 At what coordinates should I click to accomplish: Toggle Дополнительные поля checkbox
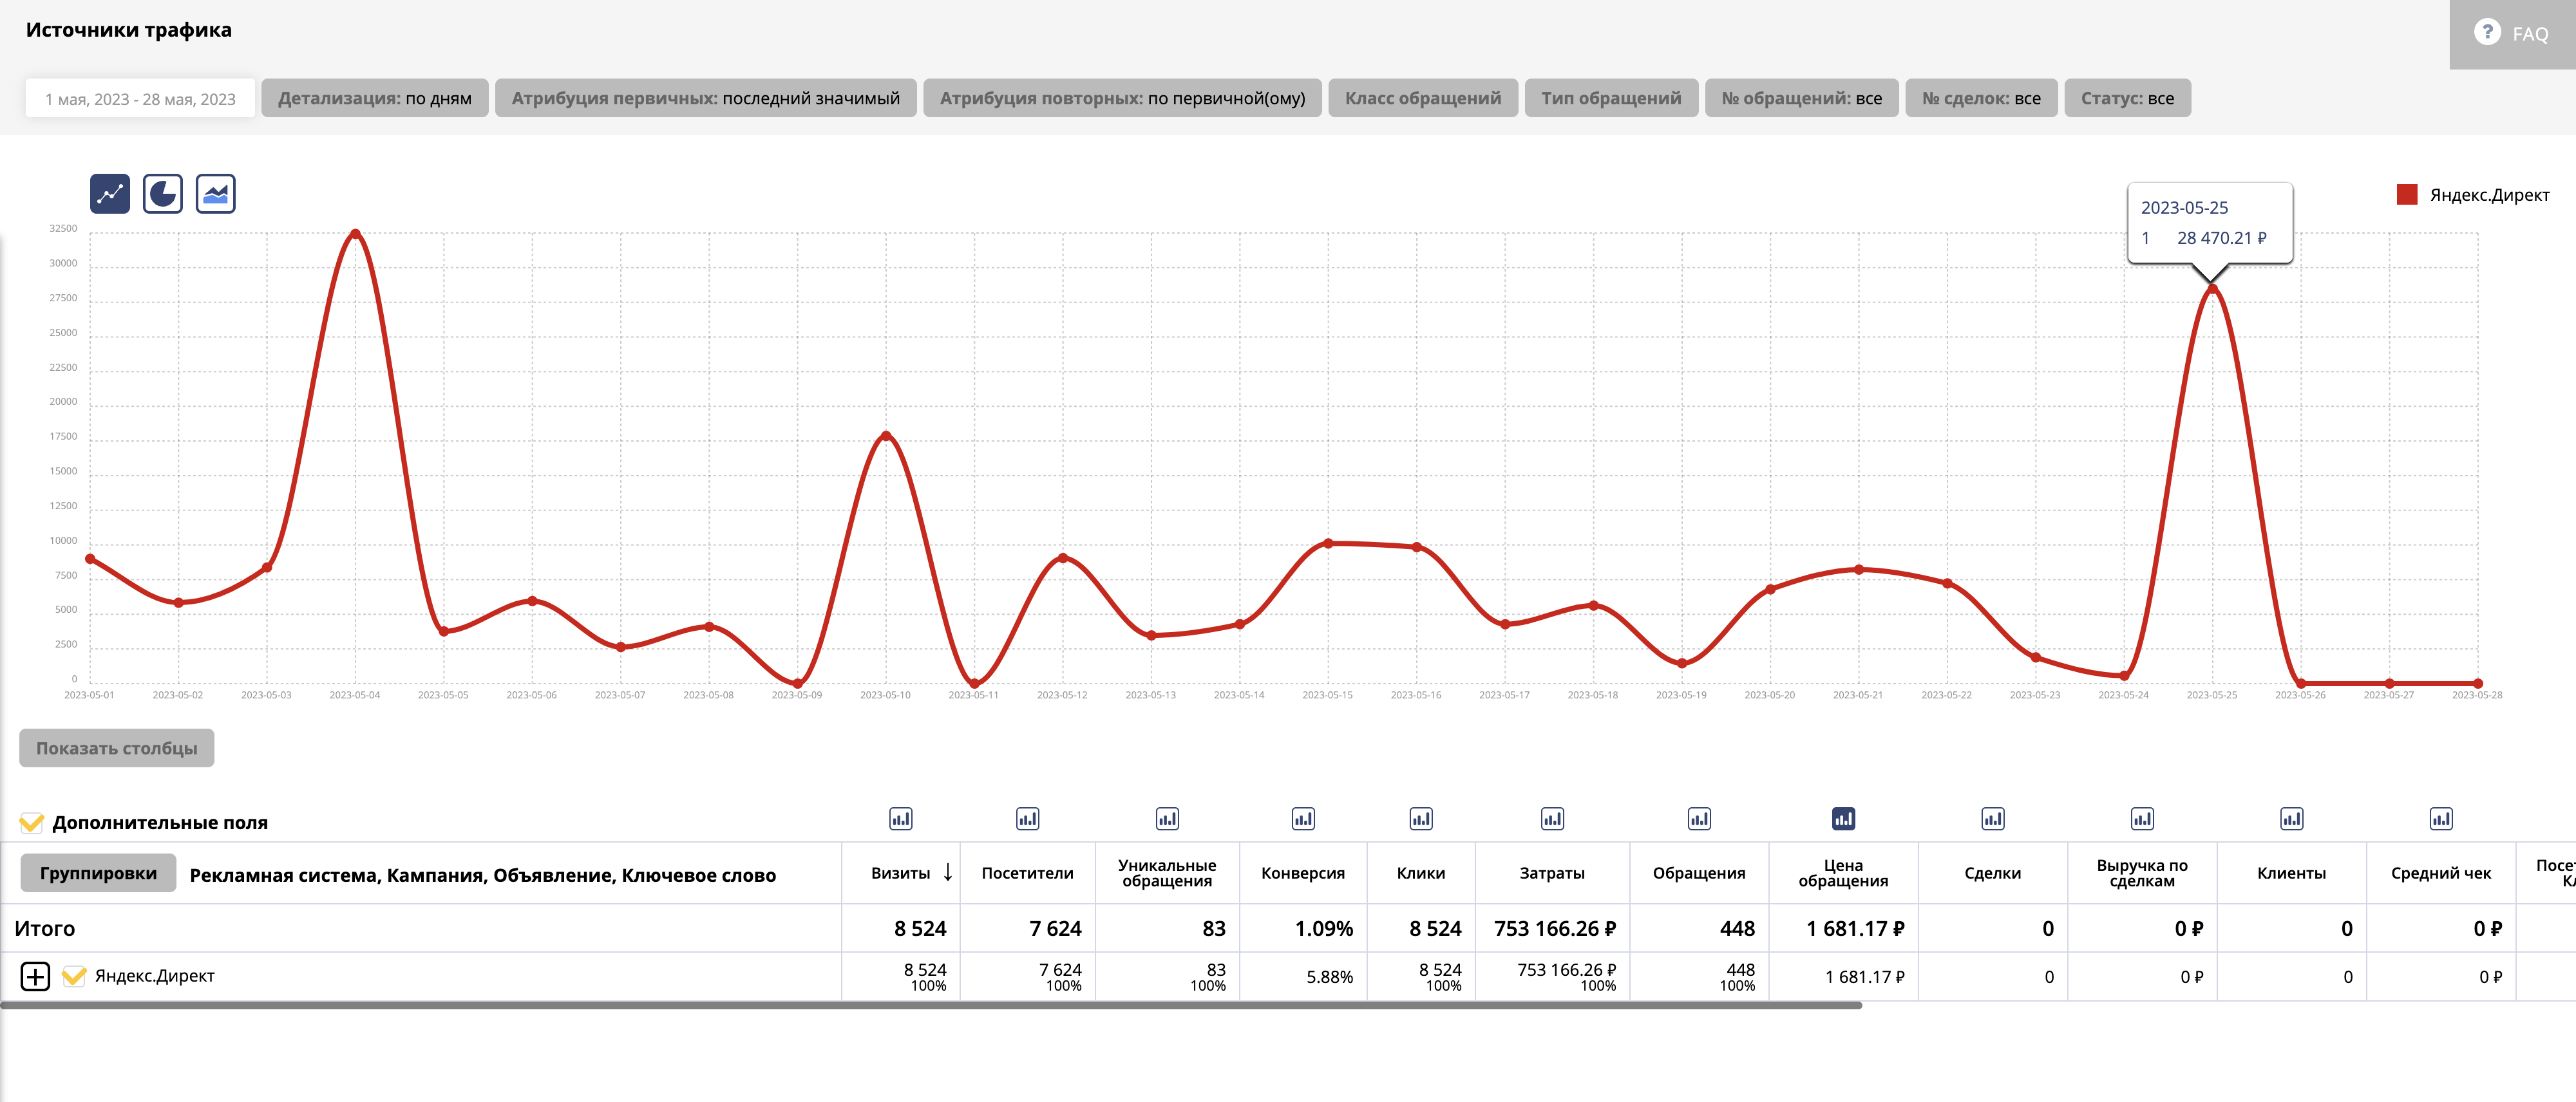32,822
